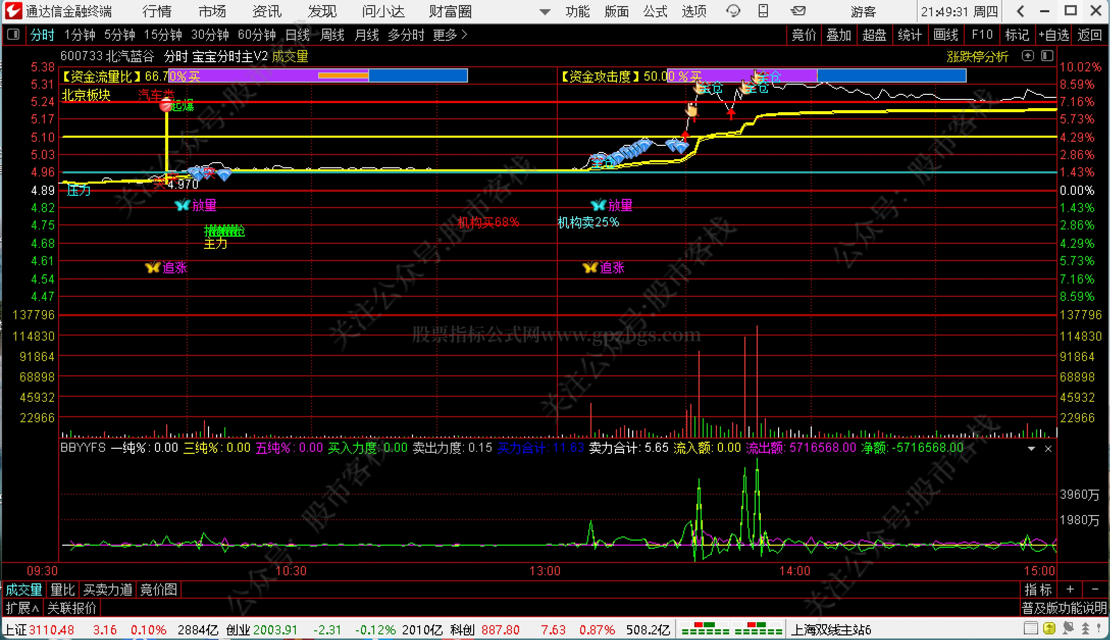1110x640 pixels.
Task: Switch to 月线 chart period
Action: tap(367, 35)
